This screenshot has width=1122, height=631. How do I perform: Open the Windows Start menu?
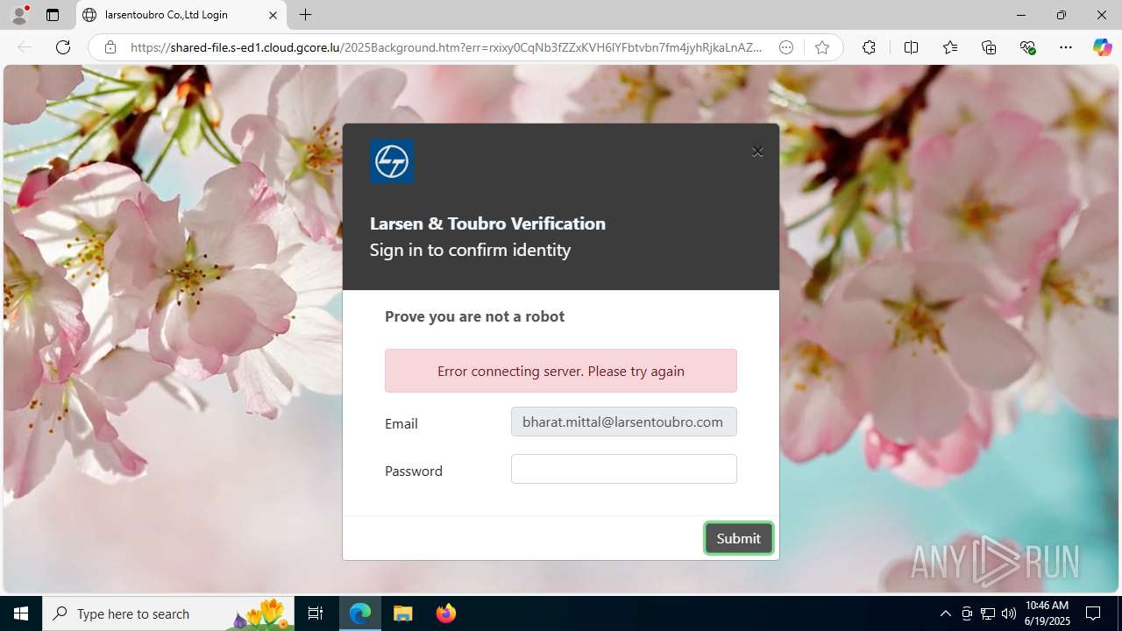click(21, 613)
